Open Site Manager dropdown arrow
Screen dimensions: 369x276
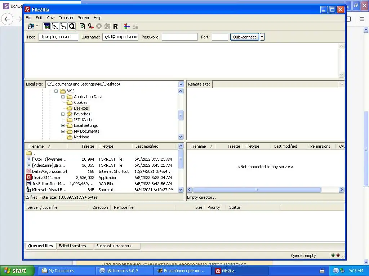pyautogui.click(x=37, y=26)
